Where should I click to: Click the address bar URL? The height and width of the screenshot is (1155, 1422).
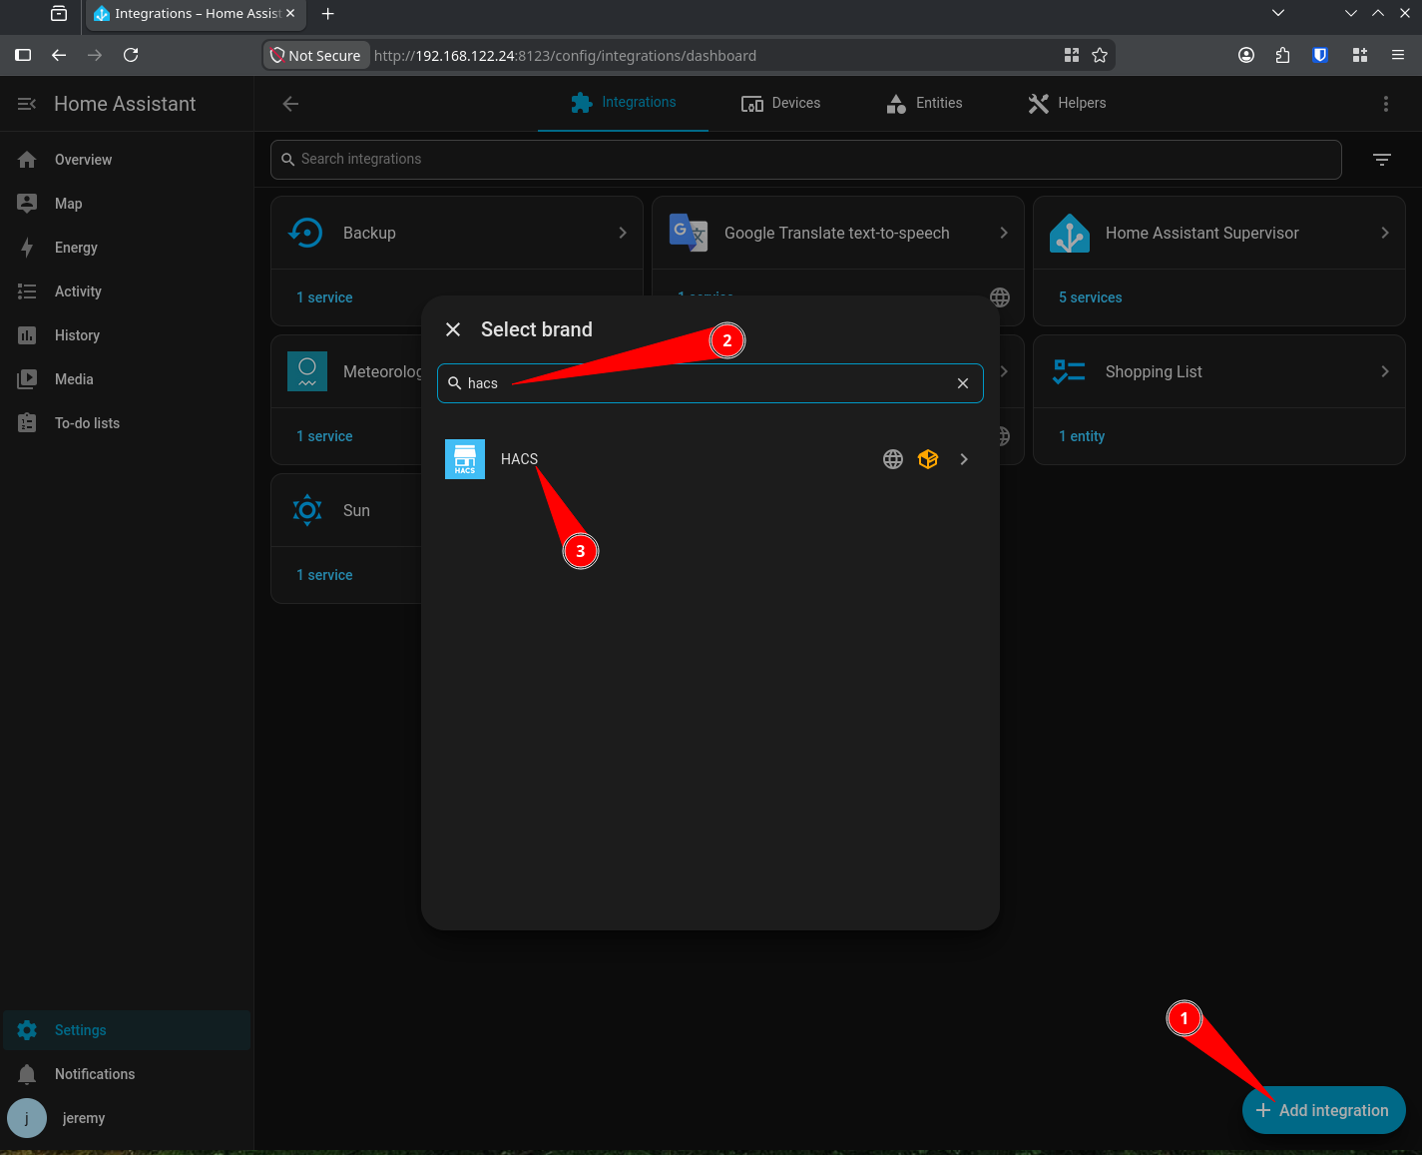(x=565, y=56)
